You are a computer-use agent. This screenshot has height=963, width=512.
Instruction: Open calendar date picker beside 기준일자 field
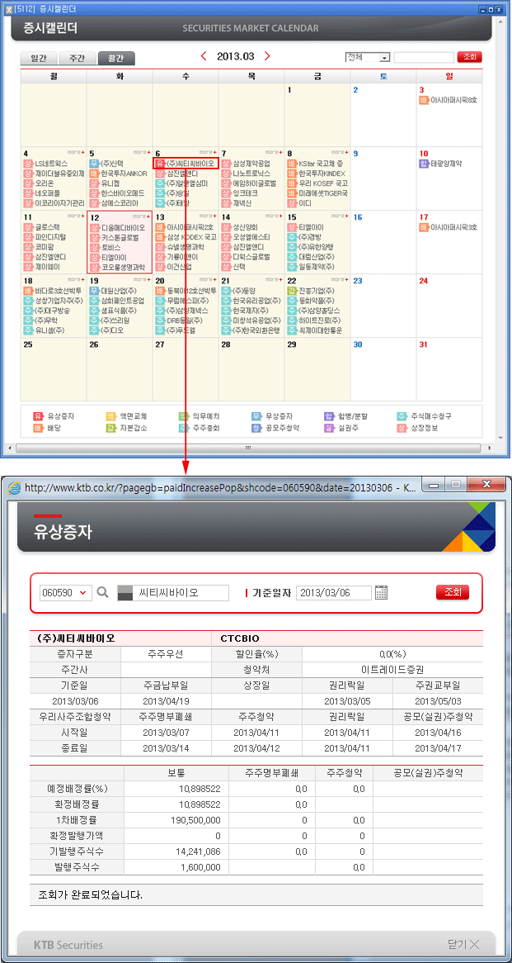tap(381, 592)
